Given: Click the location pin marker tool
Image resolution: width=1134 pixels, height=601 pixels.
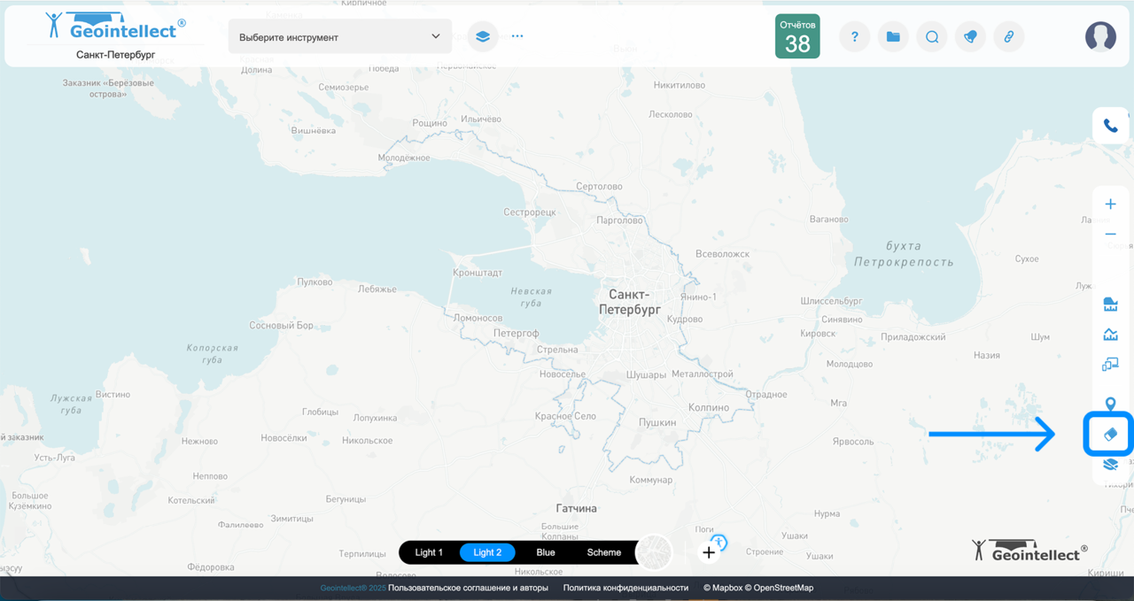Looking at the screenshot, I should coord(1110,405).
